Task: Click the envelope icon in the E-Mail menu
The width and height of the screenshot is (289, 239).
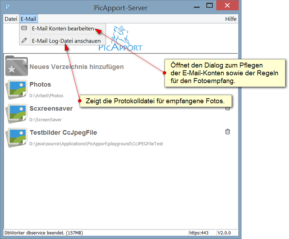Action: tap(24, 28)
